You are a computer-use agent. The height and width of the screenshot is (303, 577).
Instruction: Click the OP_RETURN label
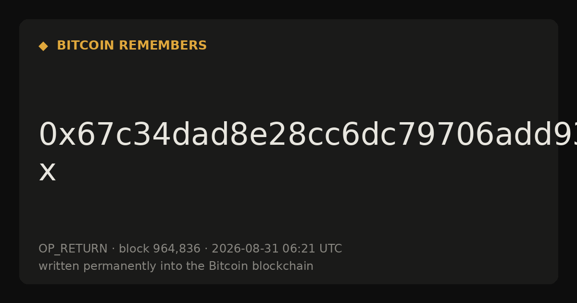point(73,249)
